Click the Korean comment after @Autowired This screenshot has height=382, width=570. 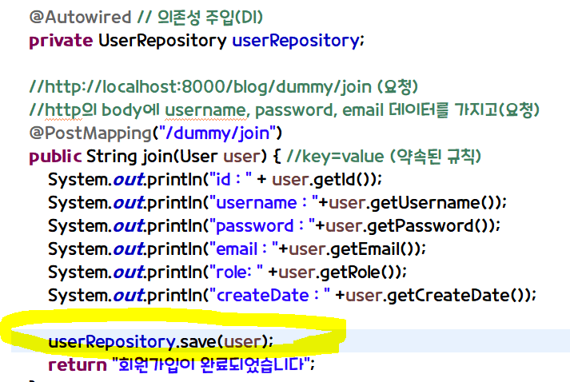[200, 17]
